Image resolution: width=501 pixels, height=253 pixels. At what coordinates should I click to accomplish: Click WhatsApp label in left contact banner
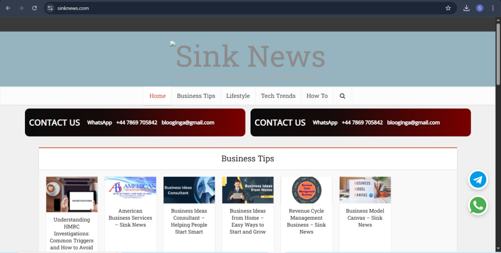pos(99,123)
